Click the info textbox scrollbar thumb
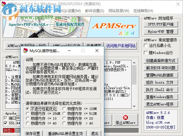Screen dimensions: 183x136 click(134, 75)
